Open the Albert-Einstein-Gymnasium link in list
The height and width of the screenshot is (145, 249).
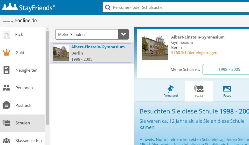[x=98, y=47]
